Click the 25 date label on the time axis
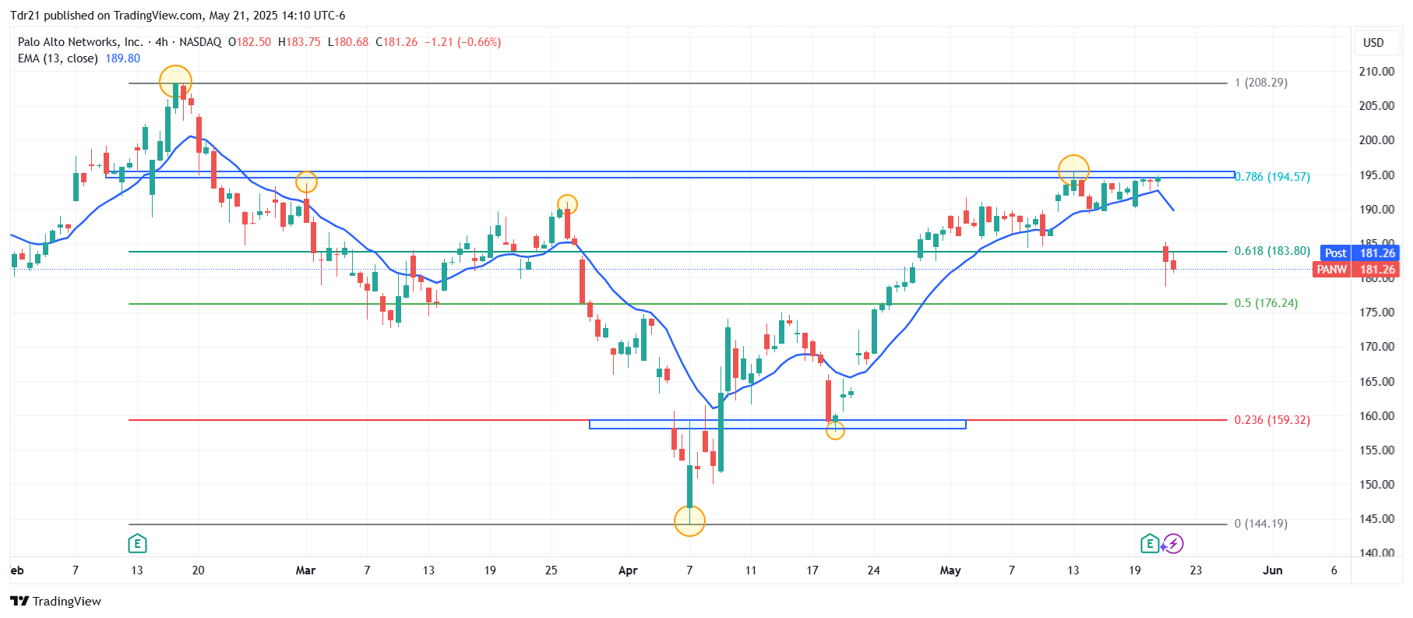Screen dimensions: 1413x618 [x=551, y=570]
